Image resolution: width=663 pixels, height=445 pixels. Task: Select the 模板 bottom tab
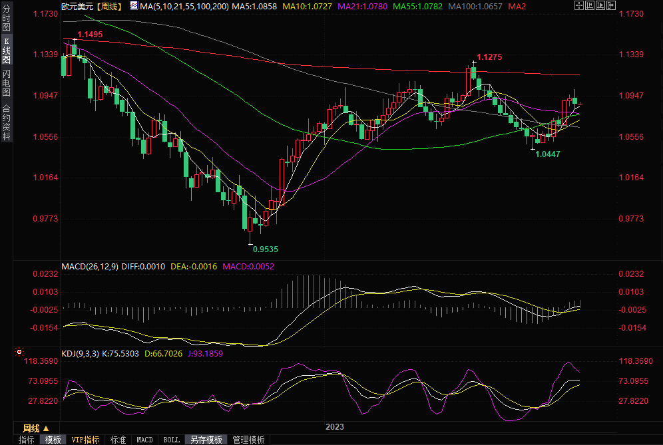point(53,440)
